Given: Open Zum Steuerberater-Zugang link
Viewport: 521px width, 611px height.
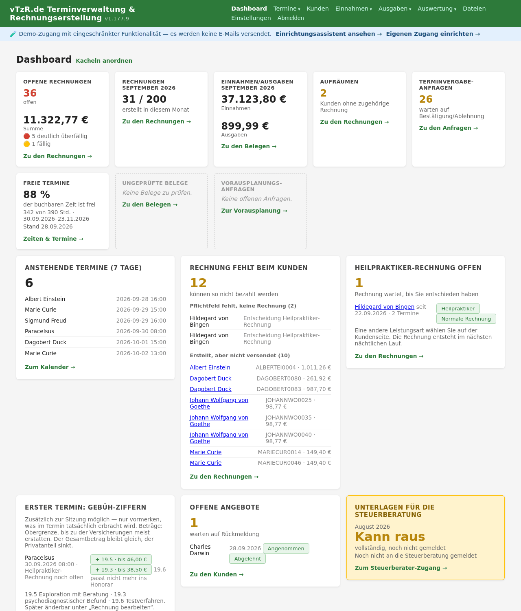Looking at the screenshot, I should pyautogui.click(x=401, y=568).
